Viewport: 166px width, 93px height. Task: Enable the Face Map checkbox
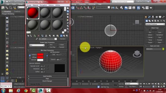[49, 47]
